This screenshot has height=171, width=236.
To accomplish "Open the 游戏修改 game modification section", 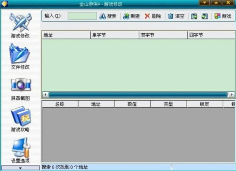I will (x=20, y=25).
